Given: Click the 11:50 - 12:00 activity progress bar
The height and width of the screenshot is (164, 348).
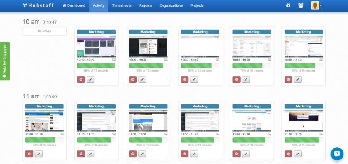Looking at the screenshot, I should (304, 140).
